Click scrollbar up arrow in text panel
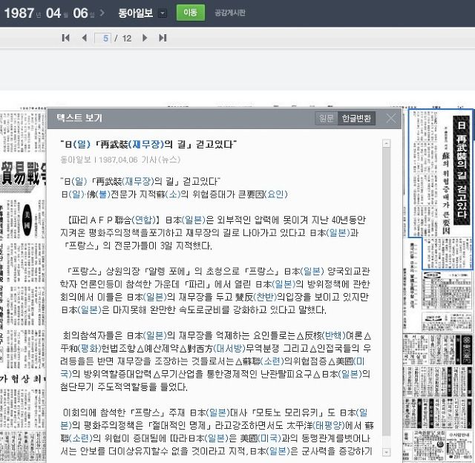The image size is (475, 463). [386, 143]
